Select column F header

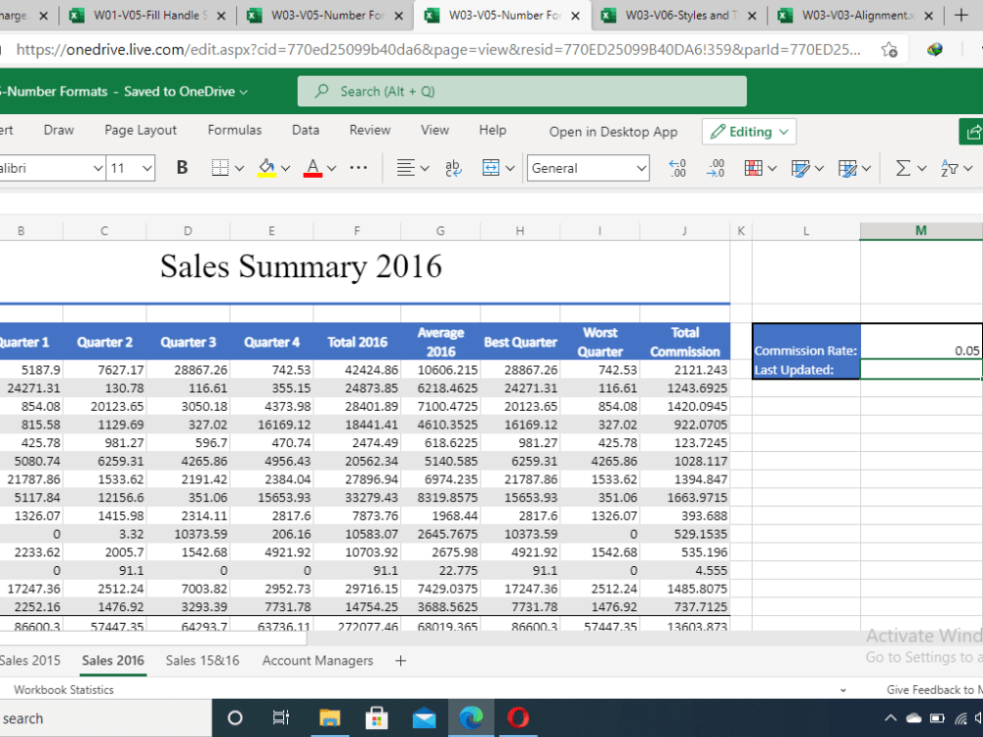coord(357,231)
